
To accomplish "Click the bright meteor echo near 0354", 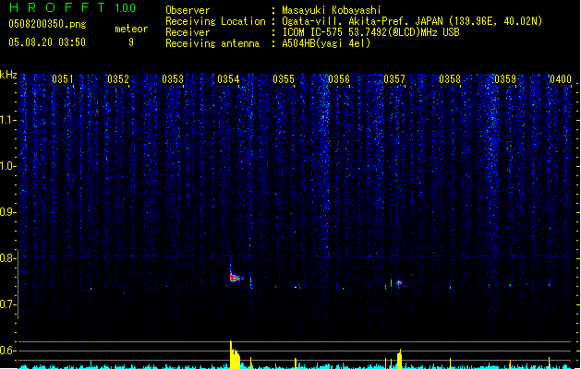I will (235, 278).
